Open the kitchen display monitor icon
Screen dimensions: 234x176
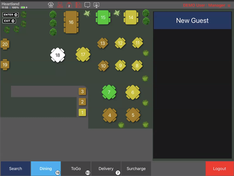tap(97, 5)
